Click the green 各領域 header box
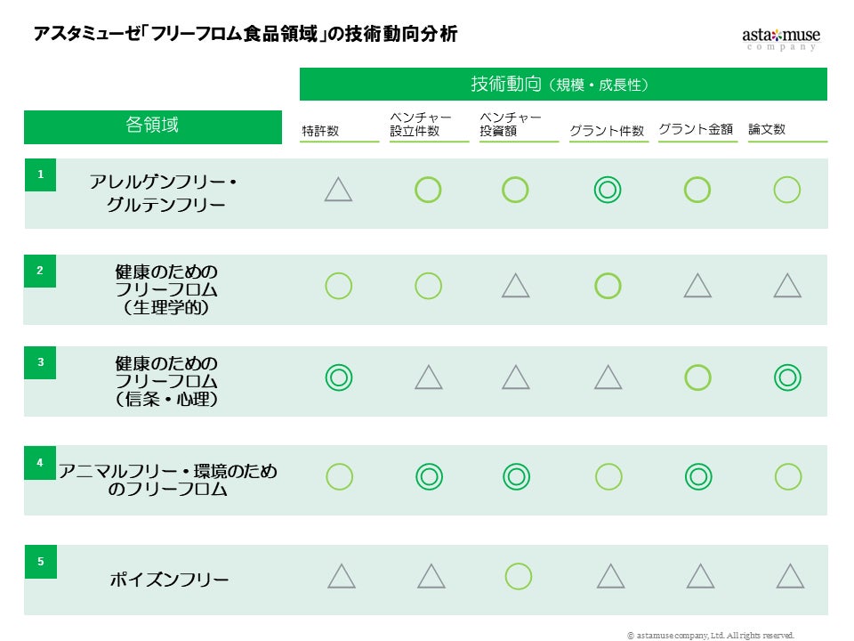Screen dimensions: 854x641 tap(152, 126)
